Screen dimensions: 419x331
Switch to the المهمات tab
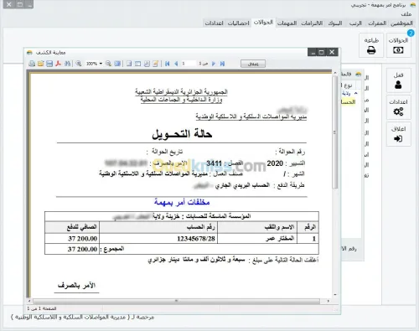click(287, 23)
